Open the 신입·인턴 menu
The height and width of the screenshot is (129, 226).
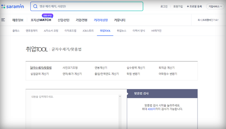tap(63, 20)
